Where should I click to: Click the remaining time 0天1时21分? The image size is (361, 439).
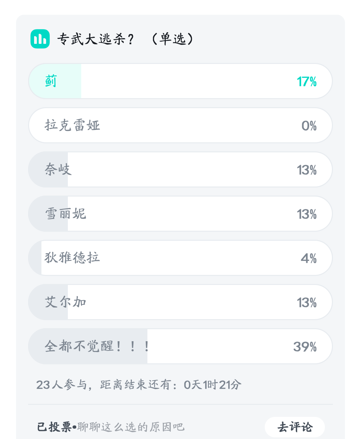click(213, 384)
